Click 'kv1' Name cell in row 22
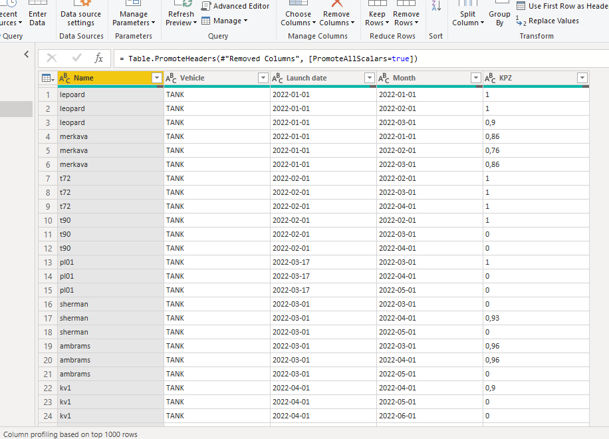This screenshot has width=609, height=439. (x=110, y=388)
